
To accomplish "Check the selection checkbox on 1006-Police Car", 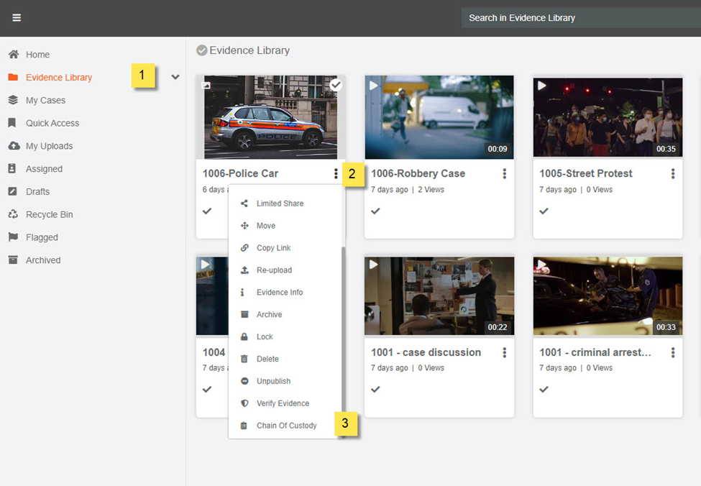I will click(336, 84).
